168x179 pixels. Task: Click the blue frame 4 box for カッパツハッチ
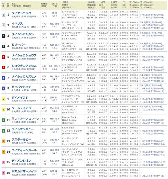tap(3, 88)
